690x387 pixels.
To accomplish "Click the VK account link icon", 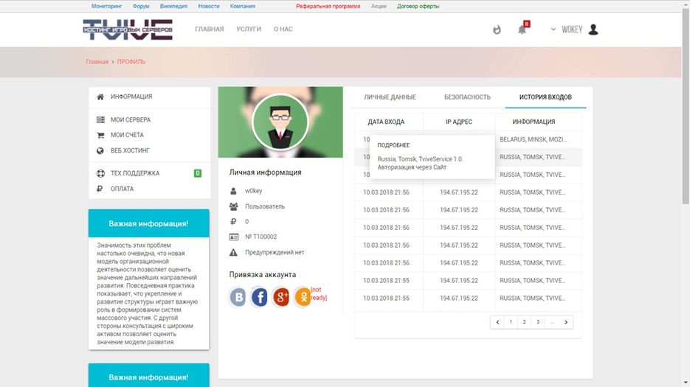I will tap(238, 297).
